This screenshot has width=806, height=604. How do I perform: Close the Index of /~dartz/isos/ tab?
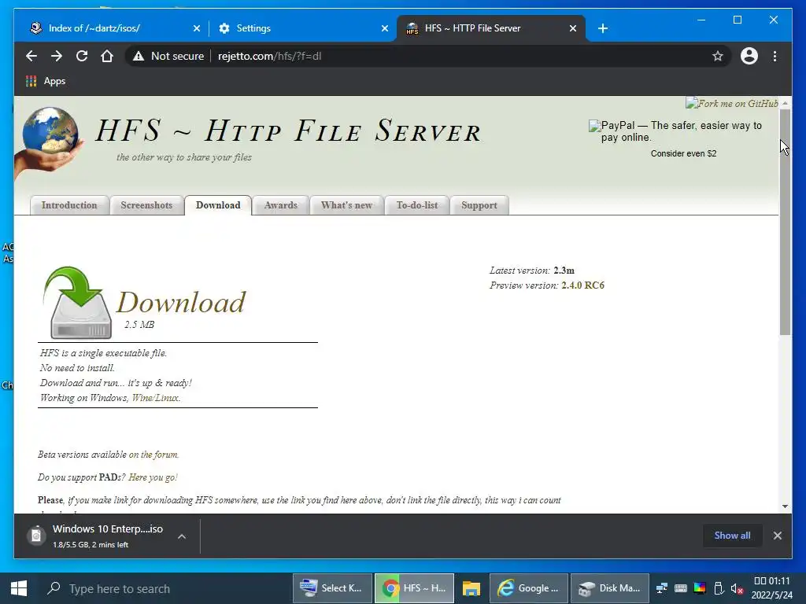pos(196,28)
